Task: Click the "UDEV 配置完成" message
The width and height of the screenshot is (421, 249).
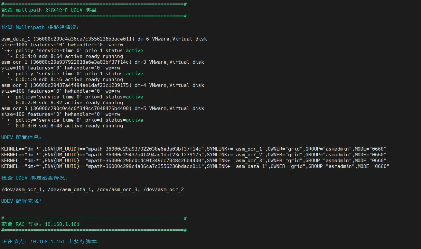Action: point(22,201)
